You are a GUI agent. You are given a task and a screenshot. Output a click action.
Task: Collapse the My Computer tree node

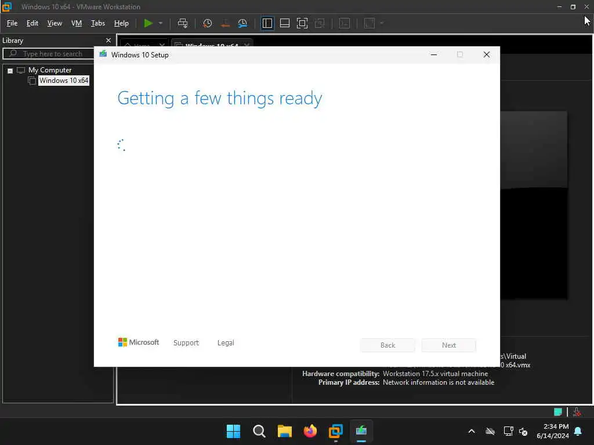[x=10, y=71]
